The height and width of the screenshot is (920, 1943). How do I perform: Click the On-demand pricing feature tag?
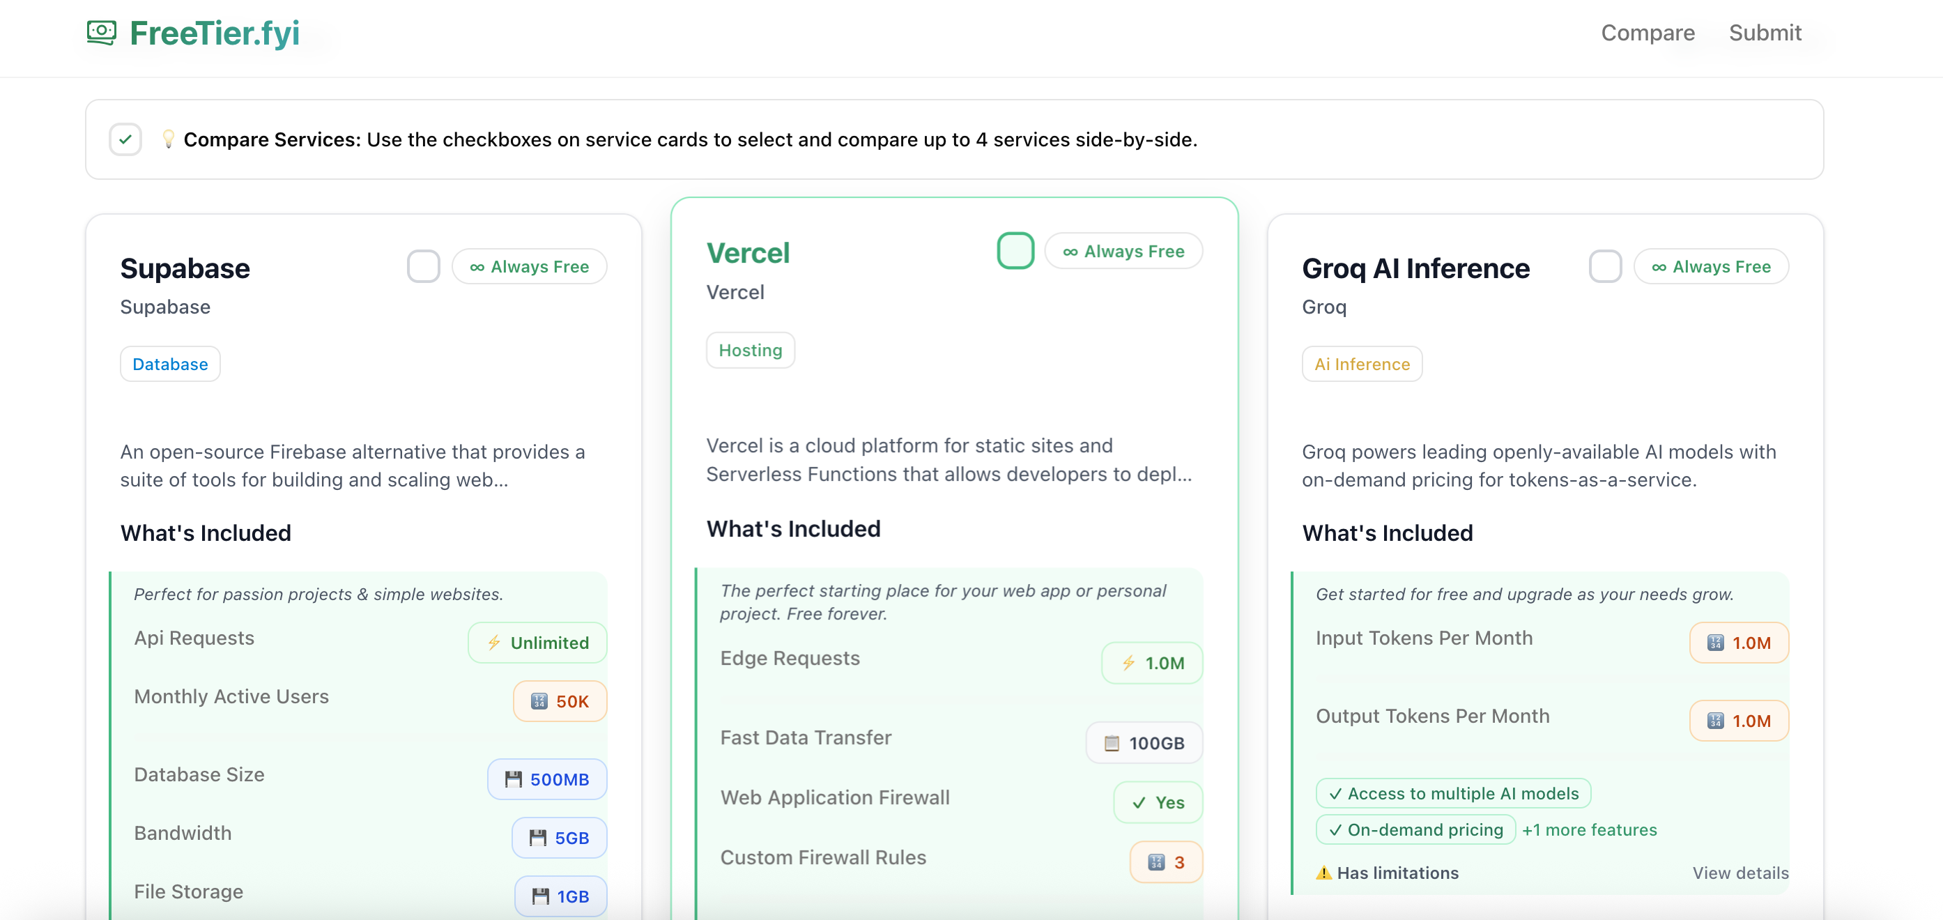tap(1415, 829)
